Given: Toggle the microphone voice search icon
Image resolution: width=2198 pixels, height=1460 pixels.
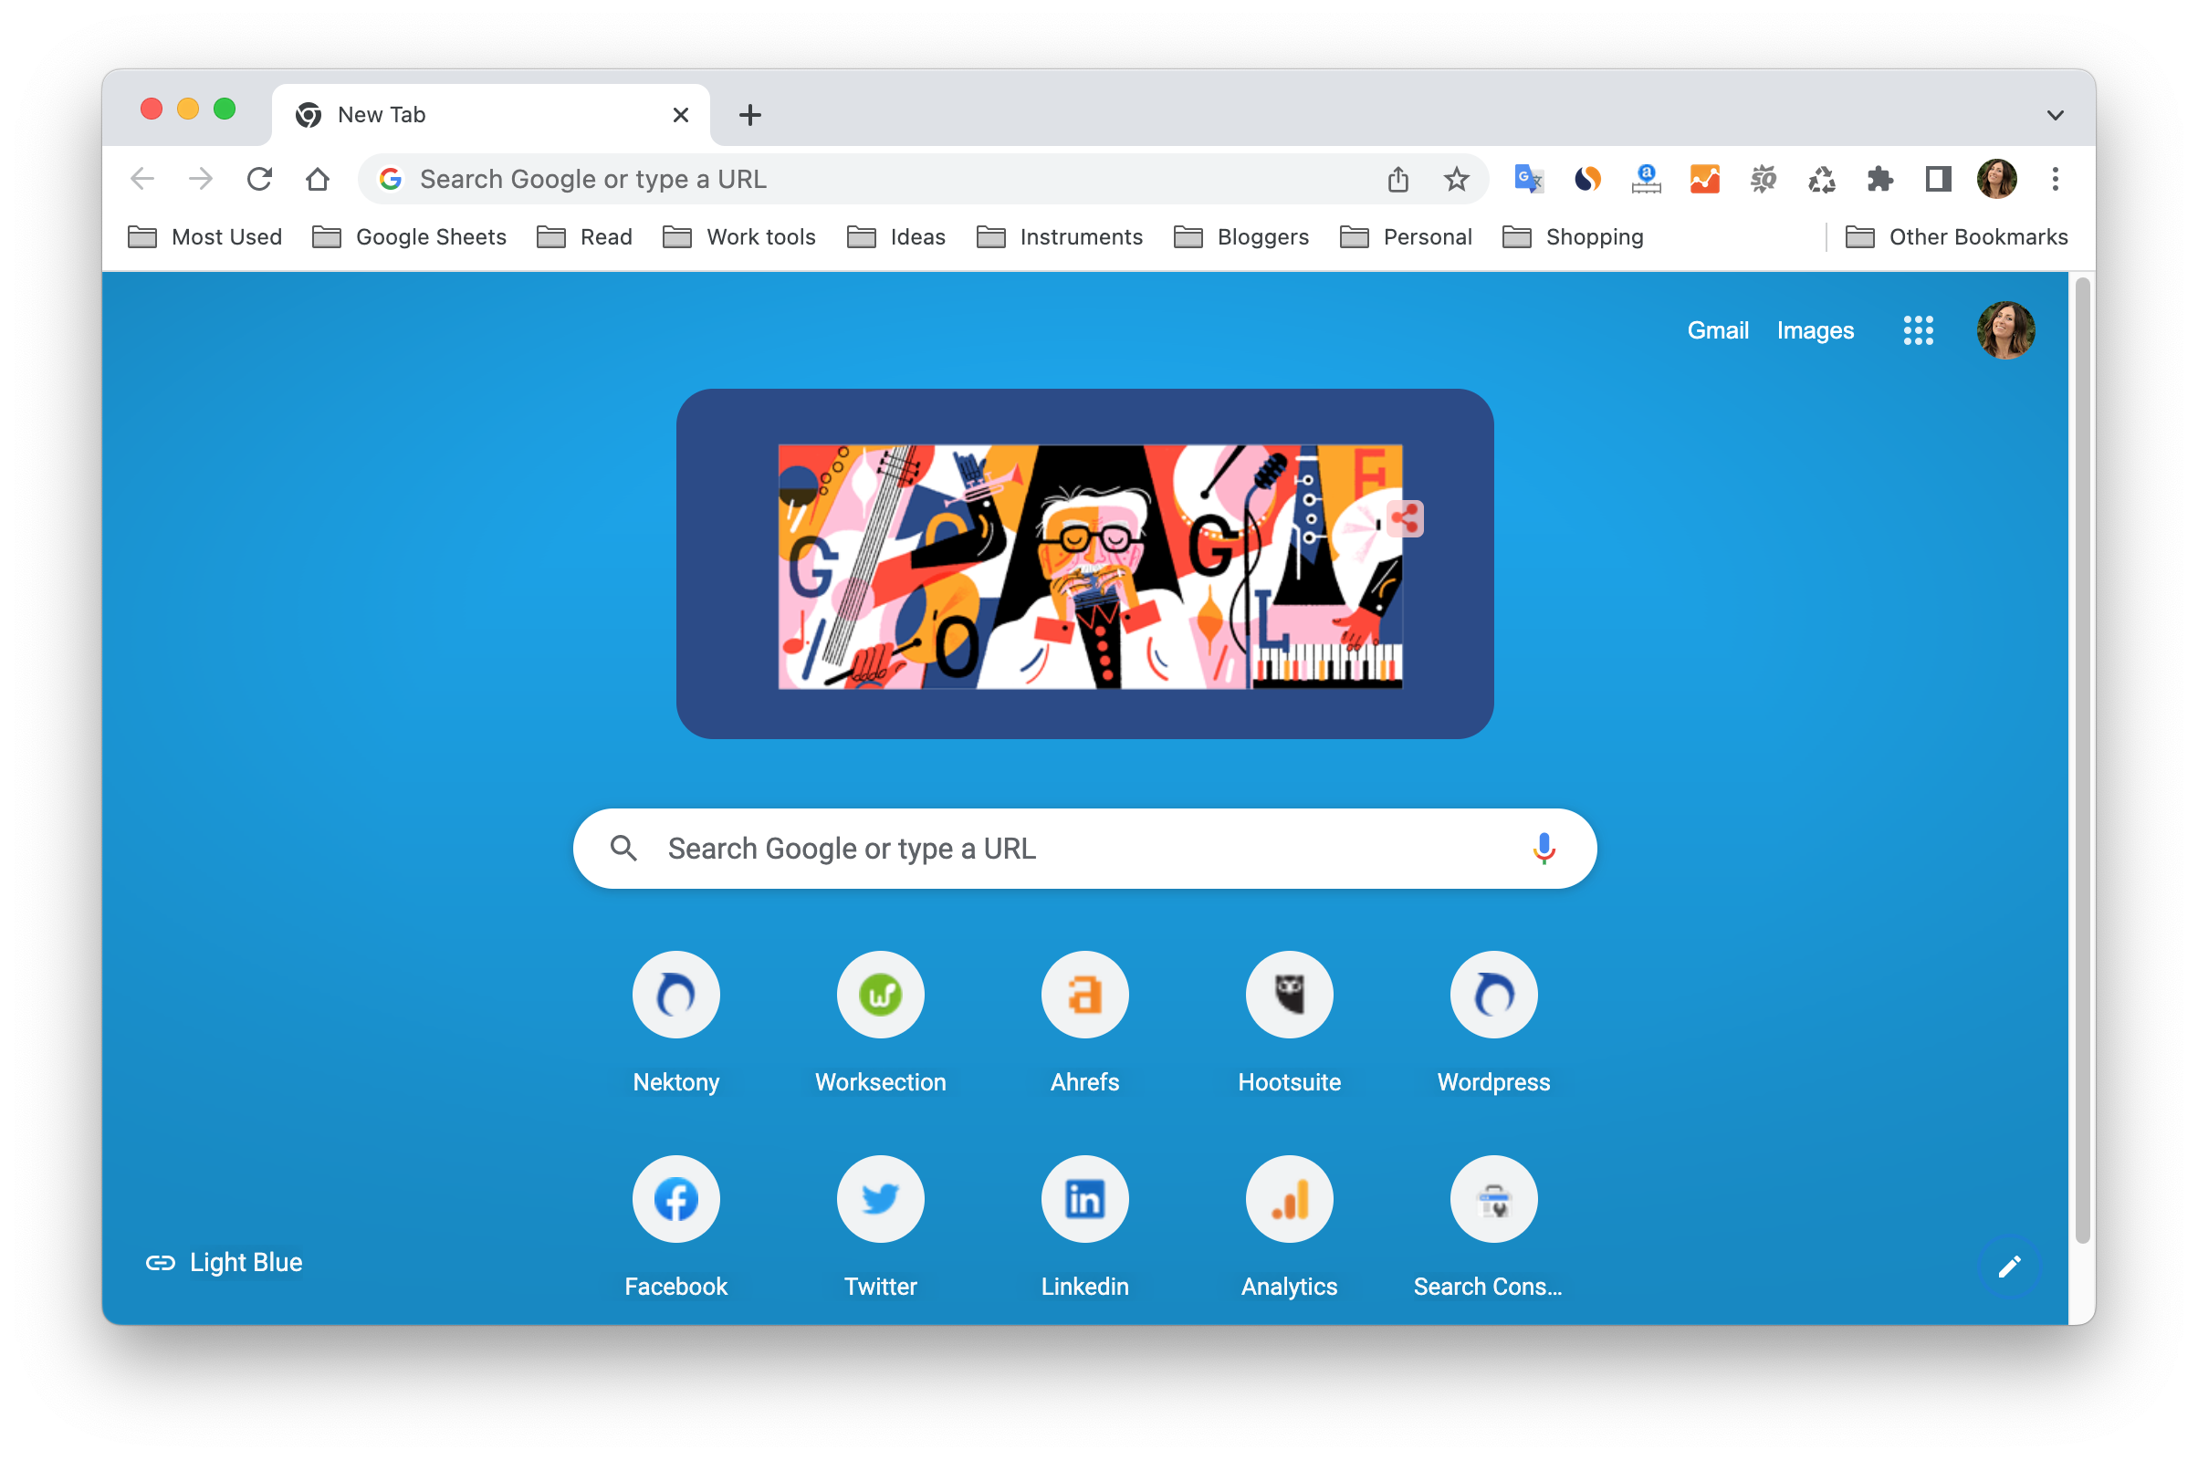Looking at the screenshot, I should click(1543, 846).
